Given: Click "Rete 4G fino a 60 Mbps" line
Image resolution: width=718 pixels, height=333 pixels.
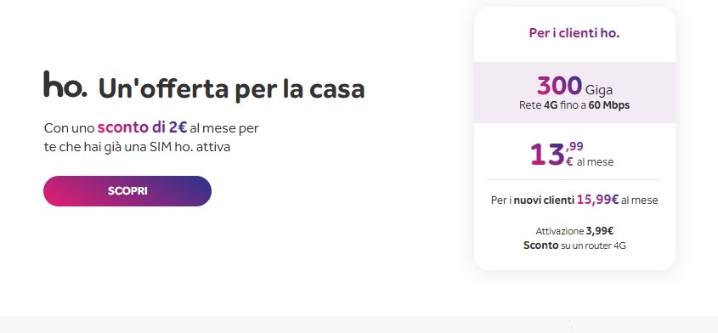Looking at the screenshot, I should click(574, 105).
